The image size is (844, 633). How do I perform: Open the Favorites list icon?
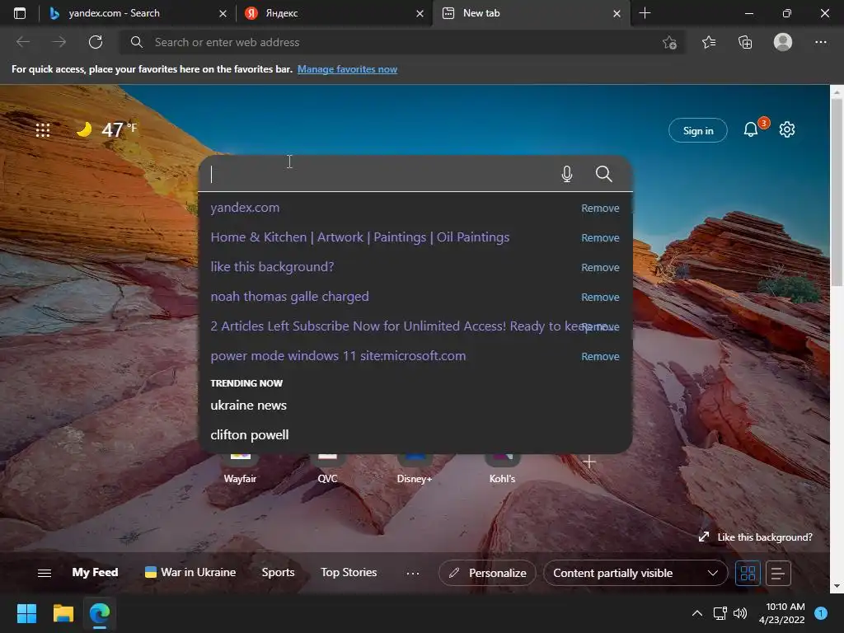point(709,42)
